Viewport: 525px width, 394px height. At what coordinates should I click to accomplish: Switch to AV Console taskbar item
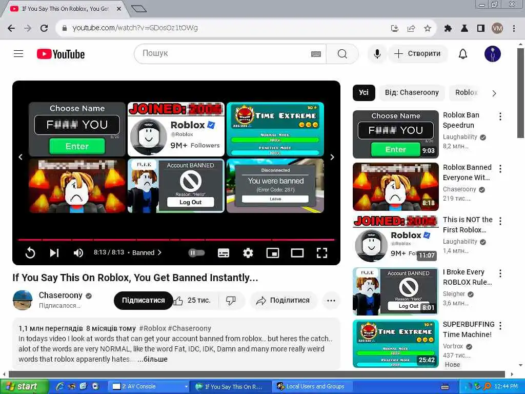point(149,386)
